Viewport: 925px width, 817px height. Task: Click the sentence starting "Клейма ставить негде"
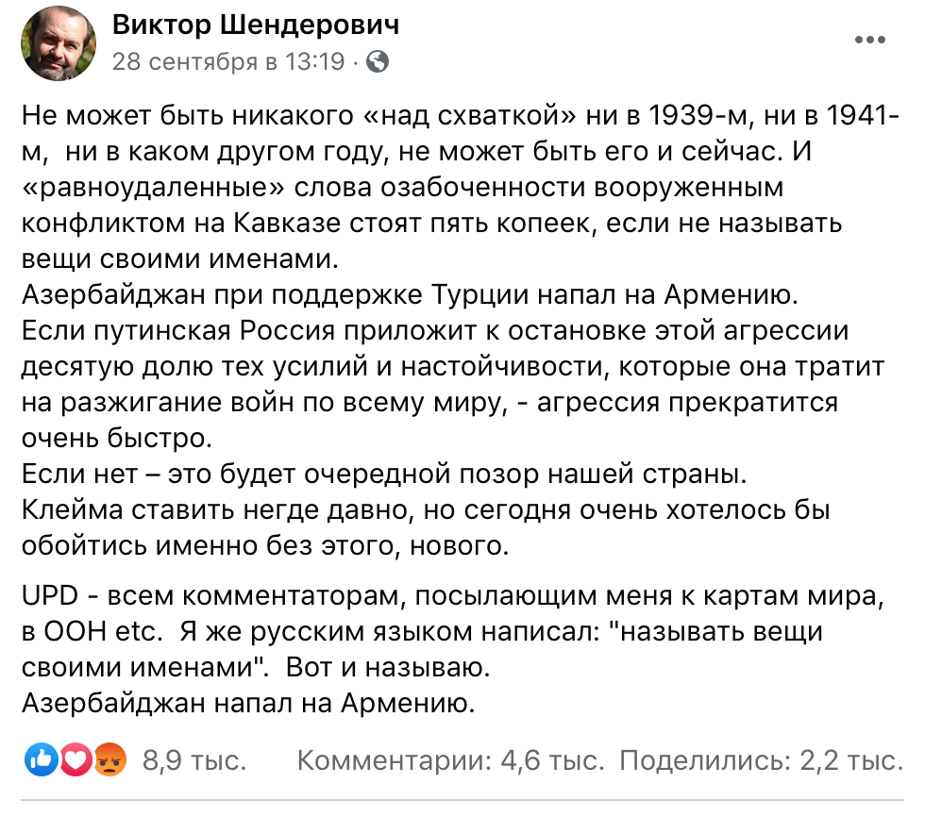426,527
